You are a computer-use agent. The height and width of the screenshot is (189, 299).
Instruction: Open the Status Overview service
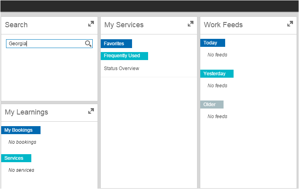tap(122, 68)
